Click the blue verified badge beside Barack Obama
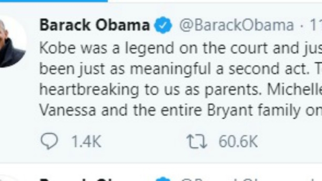Screen dimensions: 322x181 point(163,25)
